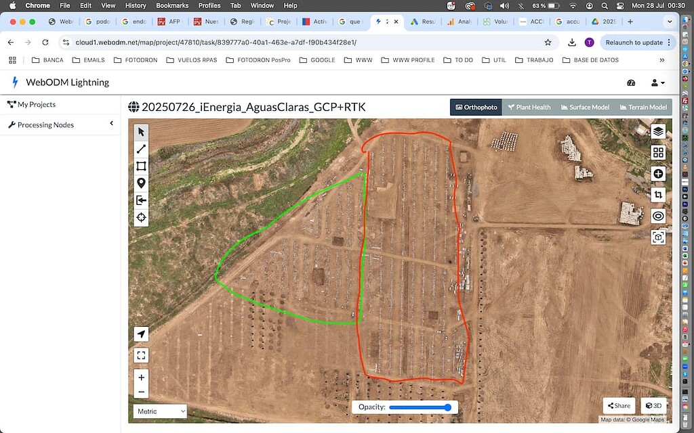The width and height of the screenshot is (694, 433).
Task: Switch to the Terrain Model view
Action: point(642,107)
